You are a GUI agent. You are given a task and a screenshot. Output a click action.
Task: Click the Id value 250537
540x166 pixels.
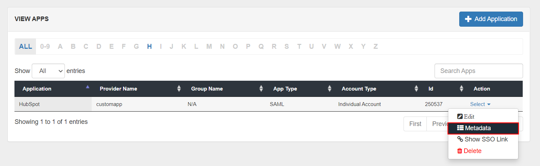(433, 104)
